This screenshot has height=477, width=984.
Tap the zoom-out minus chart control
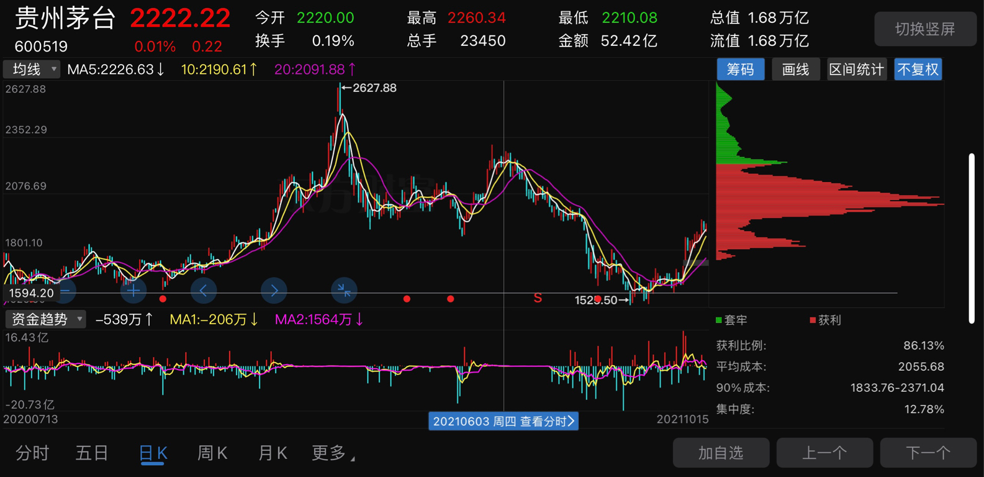64,290
